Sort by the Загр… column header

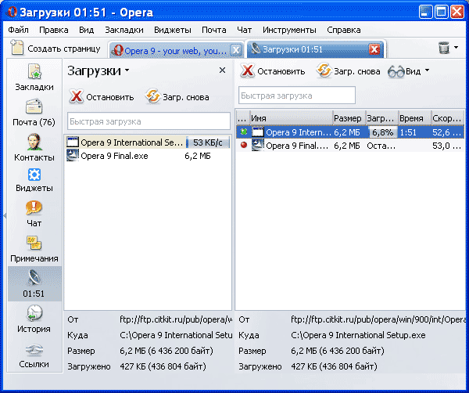coord(382,118)
